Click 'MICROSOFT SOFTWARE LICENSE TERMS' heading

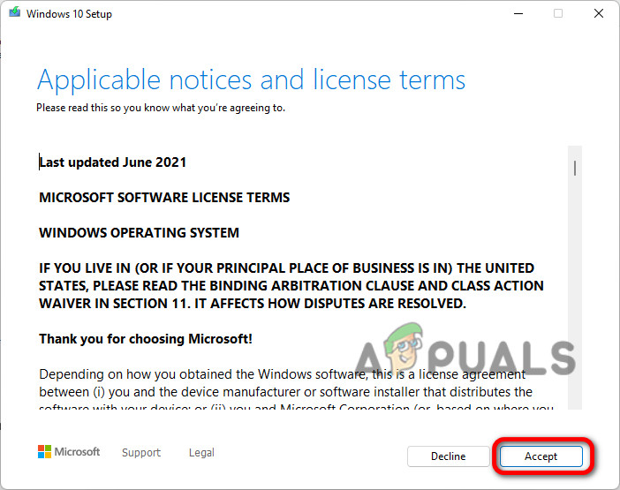[164, 198]
